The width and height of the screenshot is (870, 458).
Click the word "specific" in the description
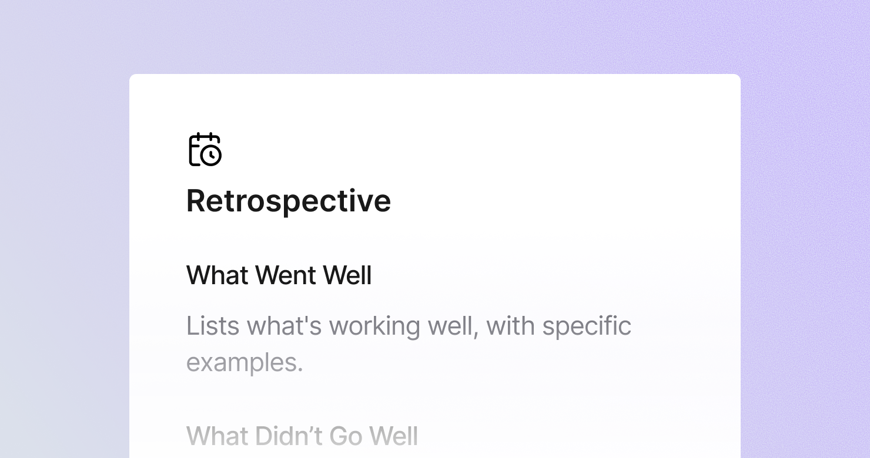tap(587, 326)
